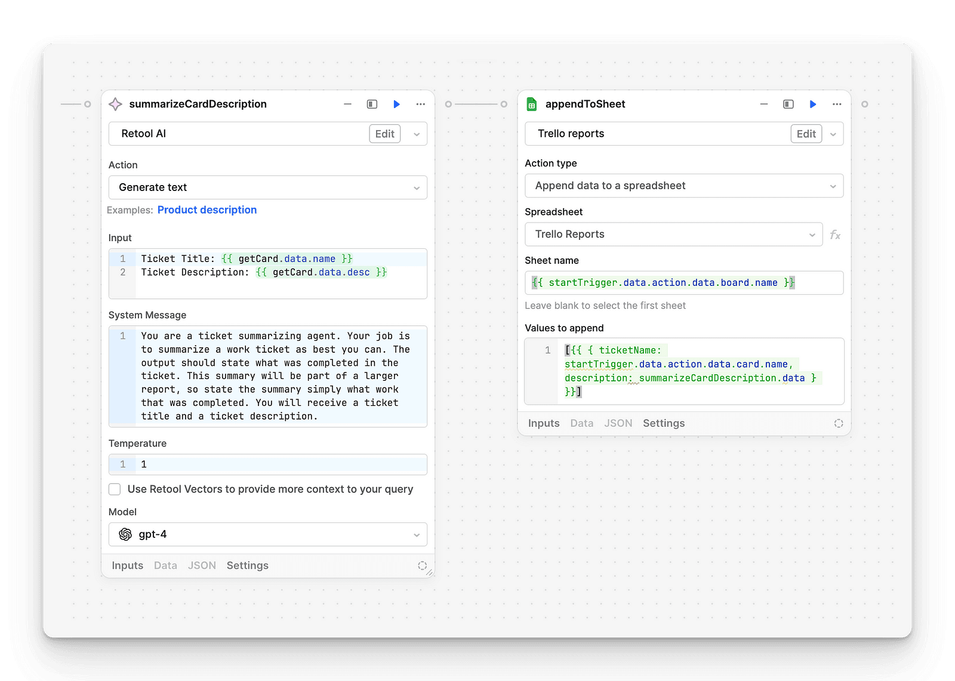Click the Ticket Description line in Input
Screen dimensions: 955x681
click(x=264, y=272)
